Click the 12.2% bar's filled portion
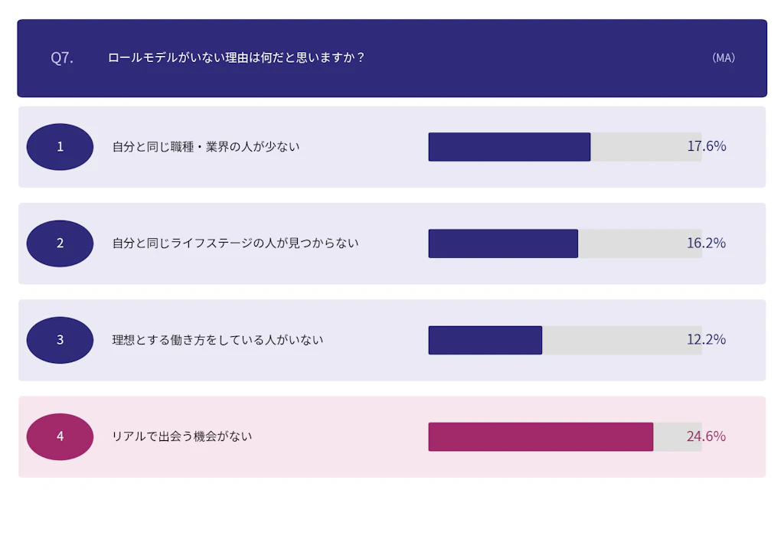Screen dimensions: 784x552 (x=485, y=340)
